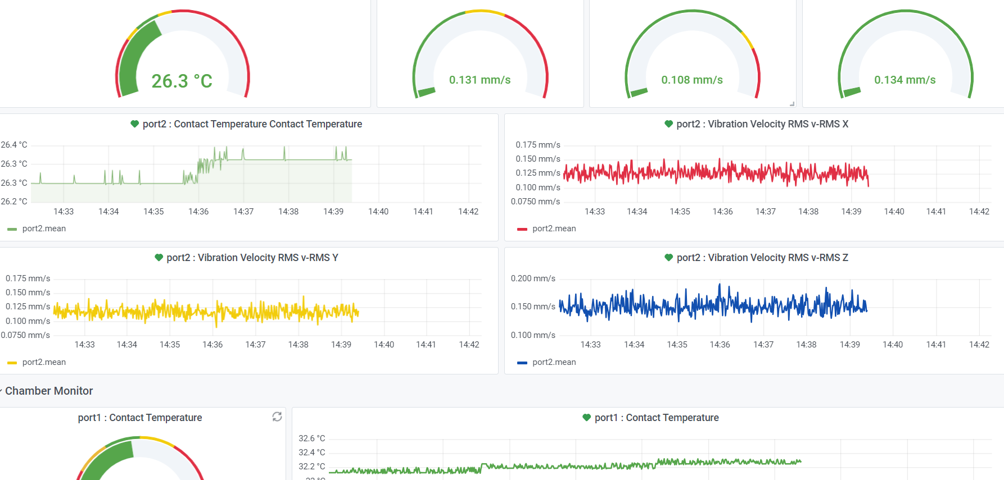The image size is (1004, 480).
Task: Click heart alert icon beside v-RMS X title
Action: point(668,124)
